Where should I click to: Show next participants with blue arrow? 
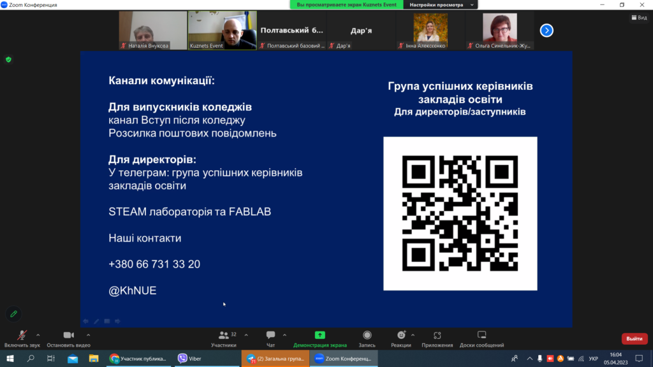tap(547, 31)
